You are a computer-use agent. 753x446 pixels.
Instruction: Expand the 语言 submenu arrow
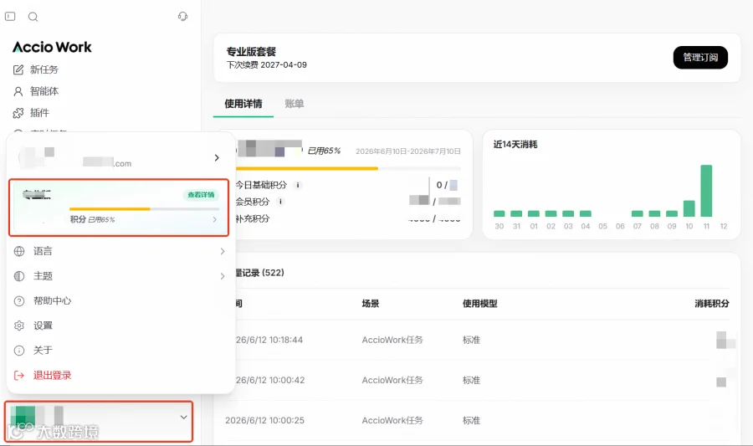point(223,251)
